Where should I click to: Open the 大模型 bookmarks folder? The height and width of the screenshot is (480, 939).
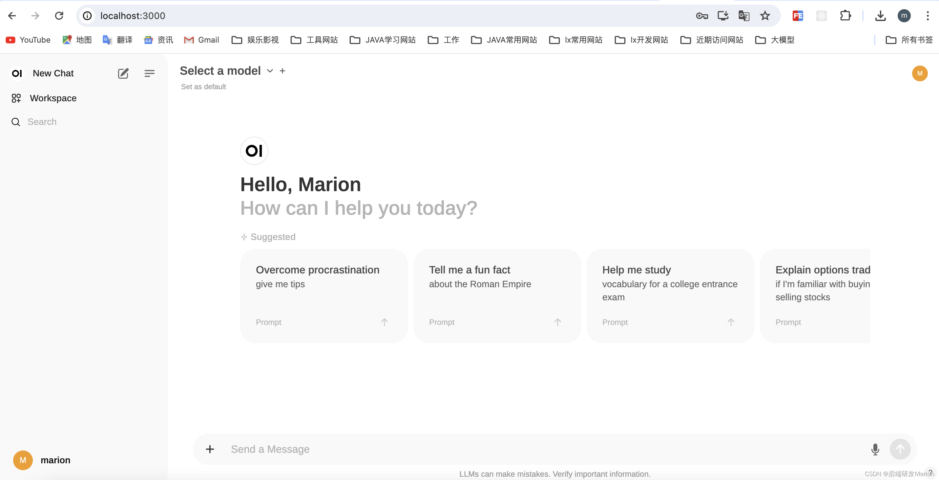coord(775,40)
